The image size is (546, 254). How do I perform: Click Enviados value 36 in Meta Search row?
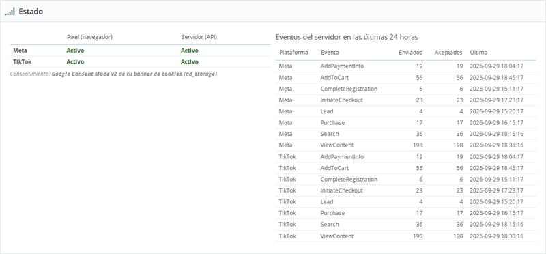(419, 134)
